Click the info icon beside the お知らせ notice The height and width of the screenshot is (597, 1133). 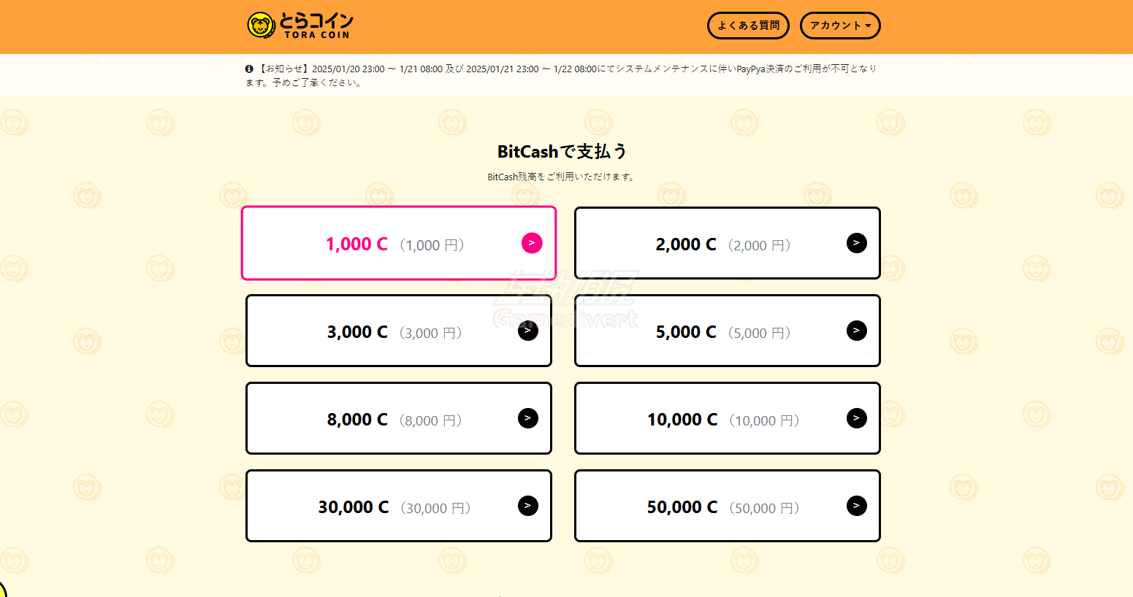pos(249,69)
